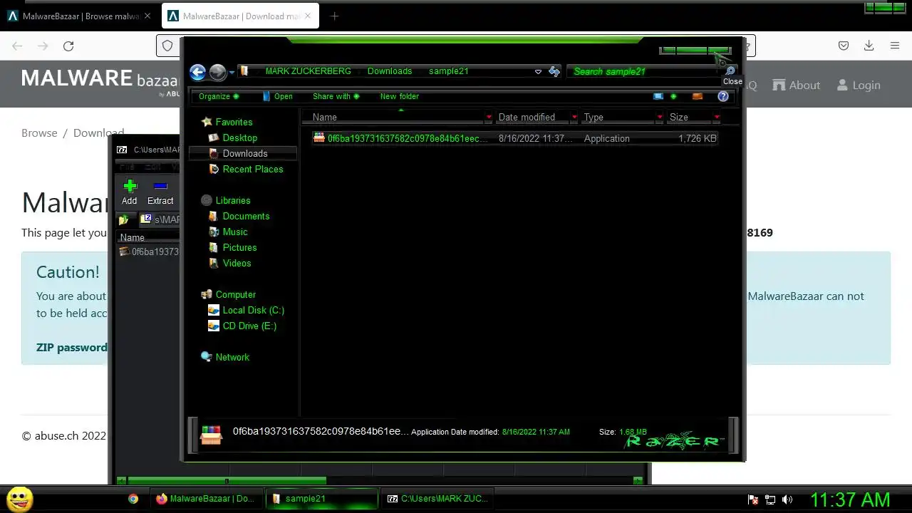
Task: Click the Extract button in 7-Zip
Action: (x=160, y=192)
